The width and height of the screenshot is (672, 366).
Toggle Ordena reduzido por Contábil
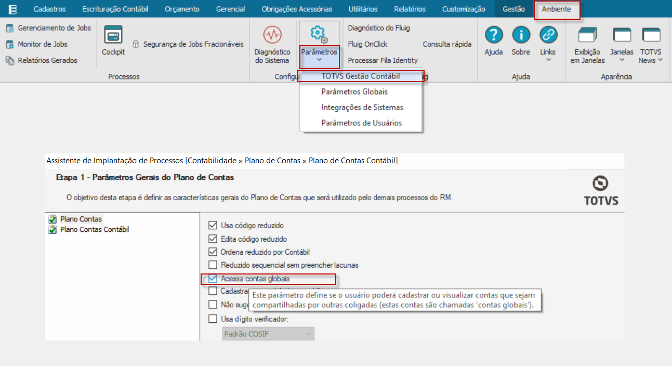point(213,252)
